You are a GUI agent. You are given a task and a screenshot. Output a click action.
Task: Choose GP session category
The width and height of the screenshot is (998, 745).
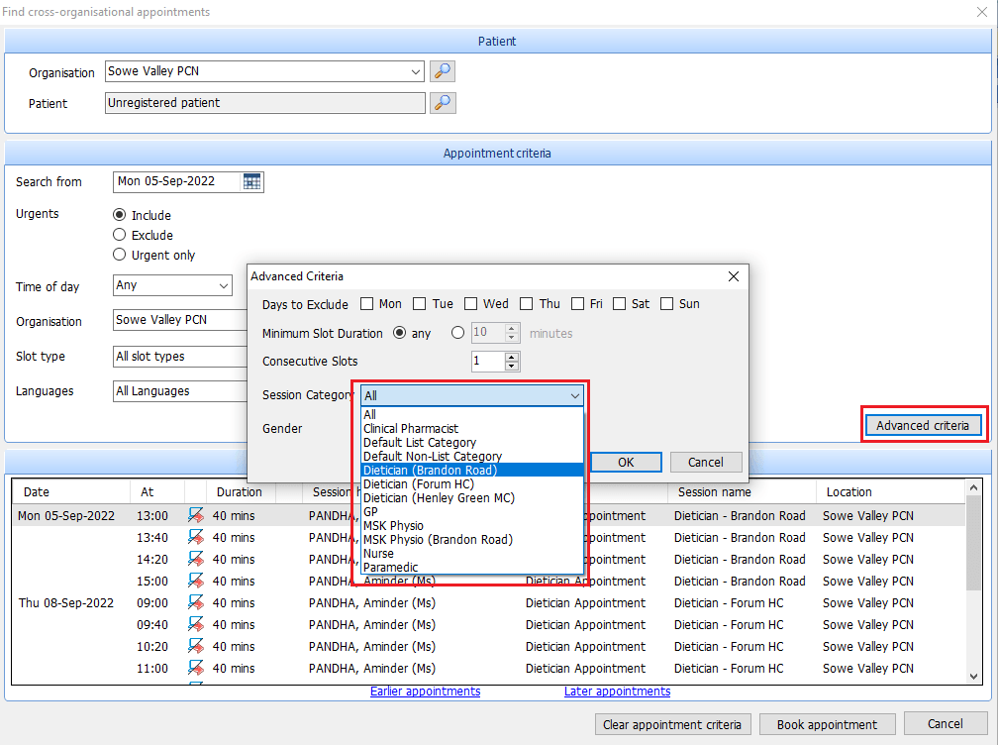[x=471, y=512]
